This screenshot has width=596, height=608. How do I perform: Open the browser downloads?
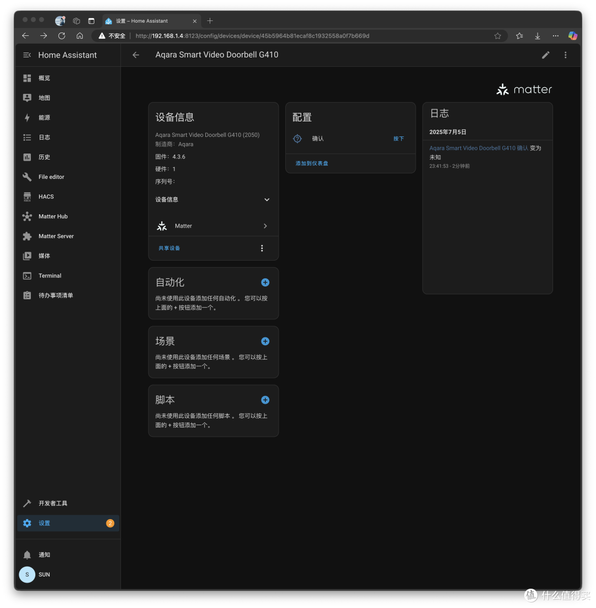coord(538,36)
